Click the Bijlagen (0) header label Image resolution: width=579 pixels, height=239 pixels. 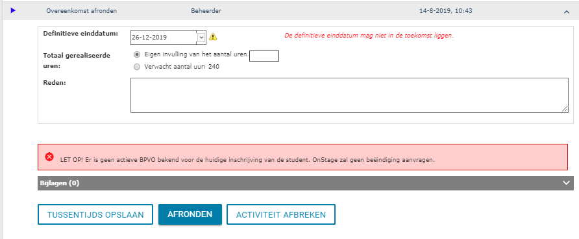click(60, 183)
